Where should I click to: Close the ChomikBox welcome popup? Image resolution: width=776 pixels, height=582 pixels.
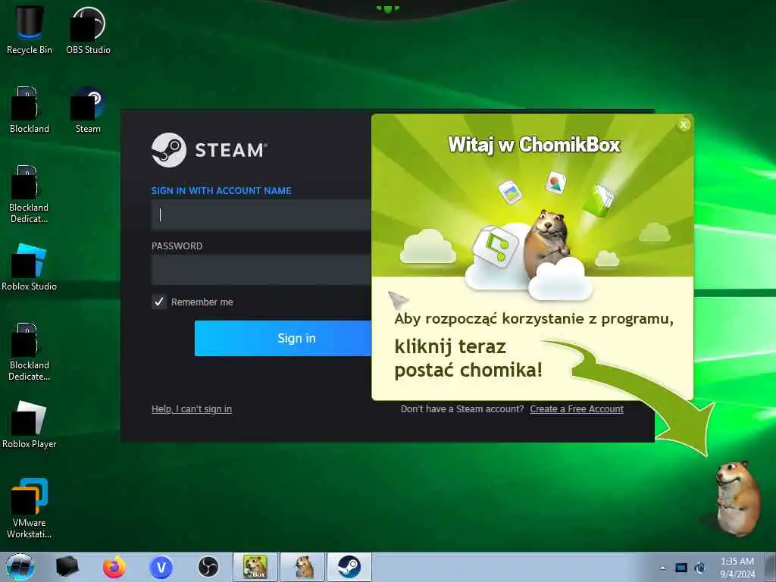click(684, 125)
